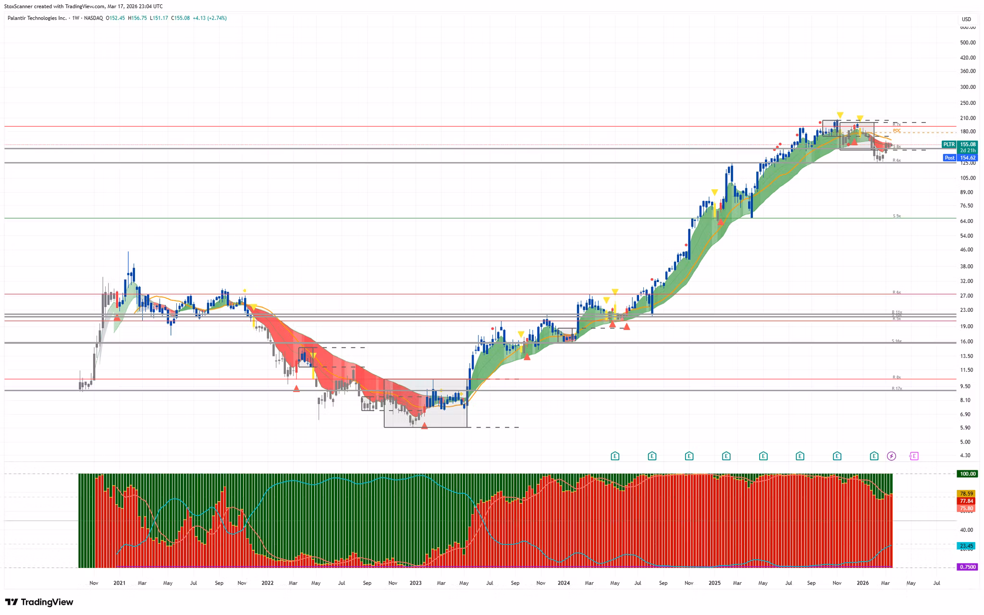
Task: Click the yellow down-triangle near February 2025
Action: (714, 193)
